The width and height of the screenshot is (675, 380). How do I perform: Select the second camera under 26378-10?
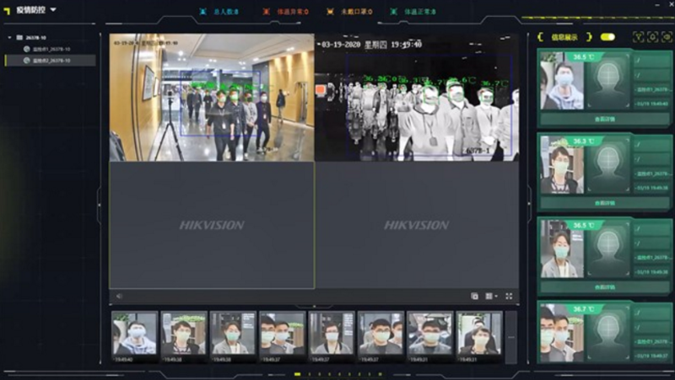(27, 61)
